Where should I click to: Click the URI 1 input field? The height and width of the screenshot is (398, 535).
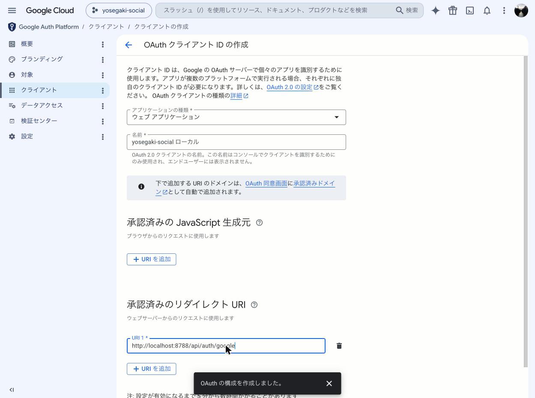226,346
